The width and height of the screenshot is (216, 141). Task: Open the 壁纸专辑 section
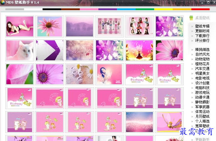tap(202, 26)
